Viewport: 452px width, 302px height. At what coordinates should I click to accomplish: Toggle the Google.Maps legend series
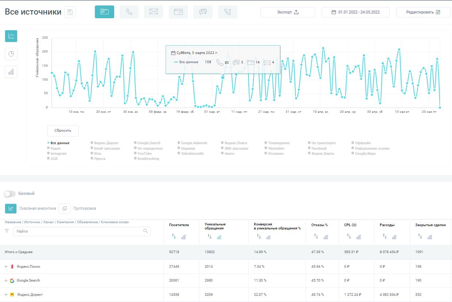(363, 154)
